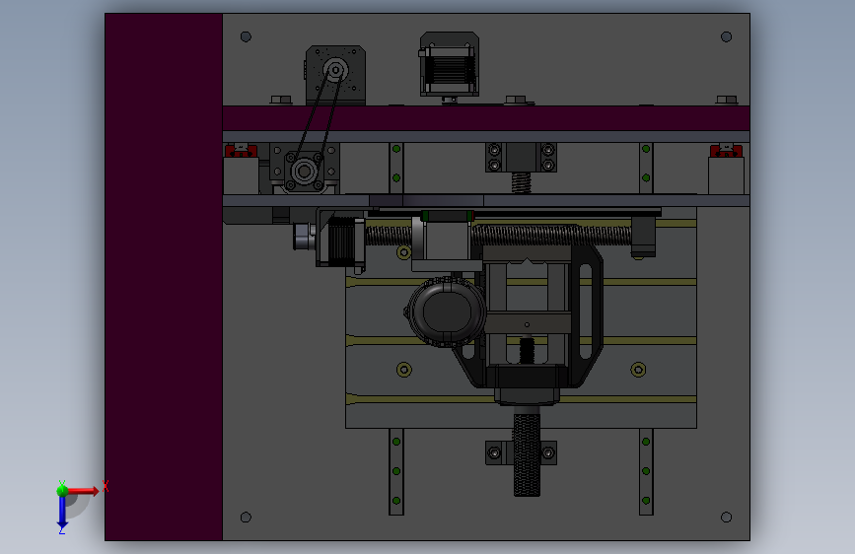The height and width of the screenshot is (554, 855).
Task: Select the lower right guide rail
Action: point(646,471)
